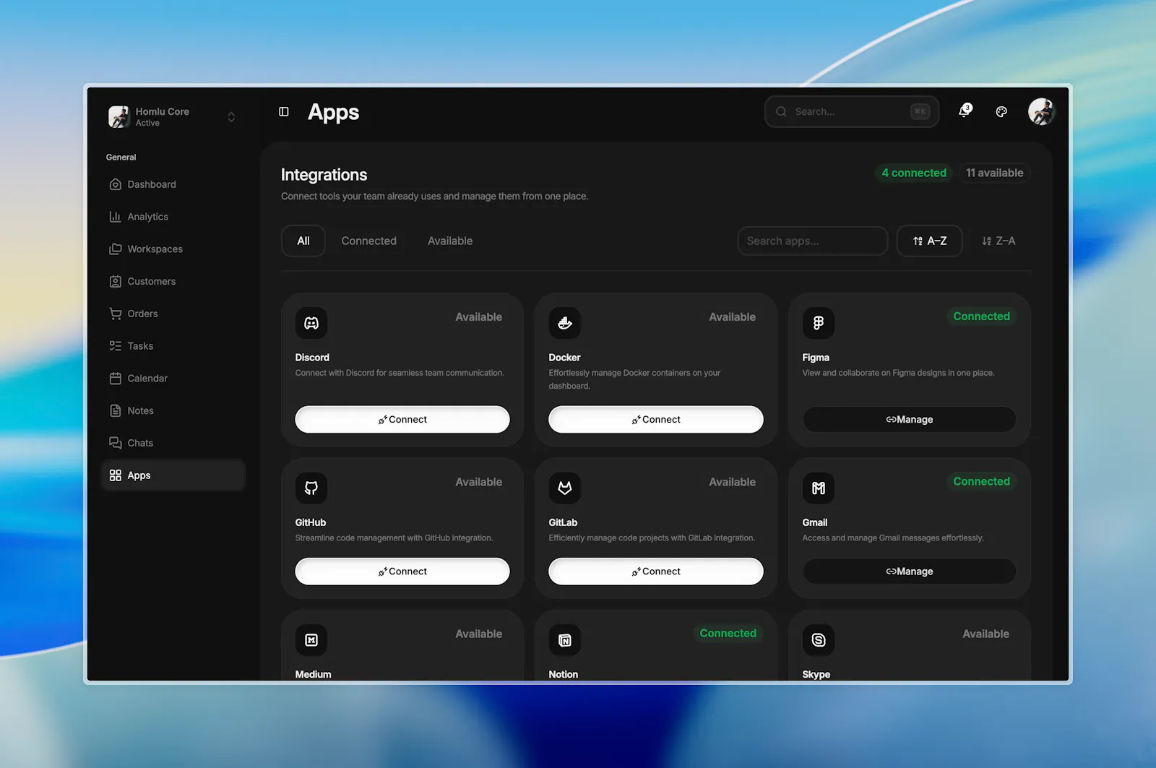Screen dimensions: 1156x768
Task: Click the Skype app icon
Action: 819,640
